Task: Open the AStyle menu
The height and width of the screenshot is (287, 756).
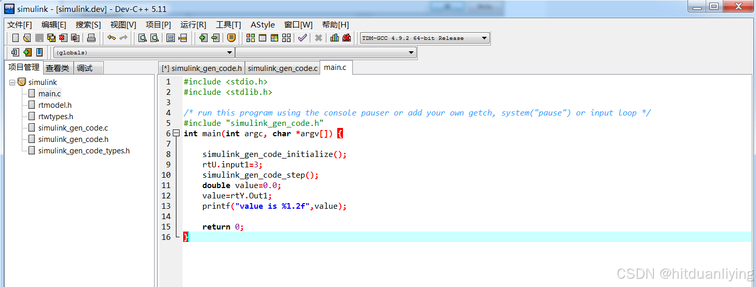Action: (263, 24)
